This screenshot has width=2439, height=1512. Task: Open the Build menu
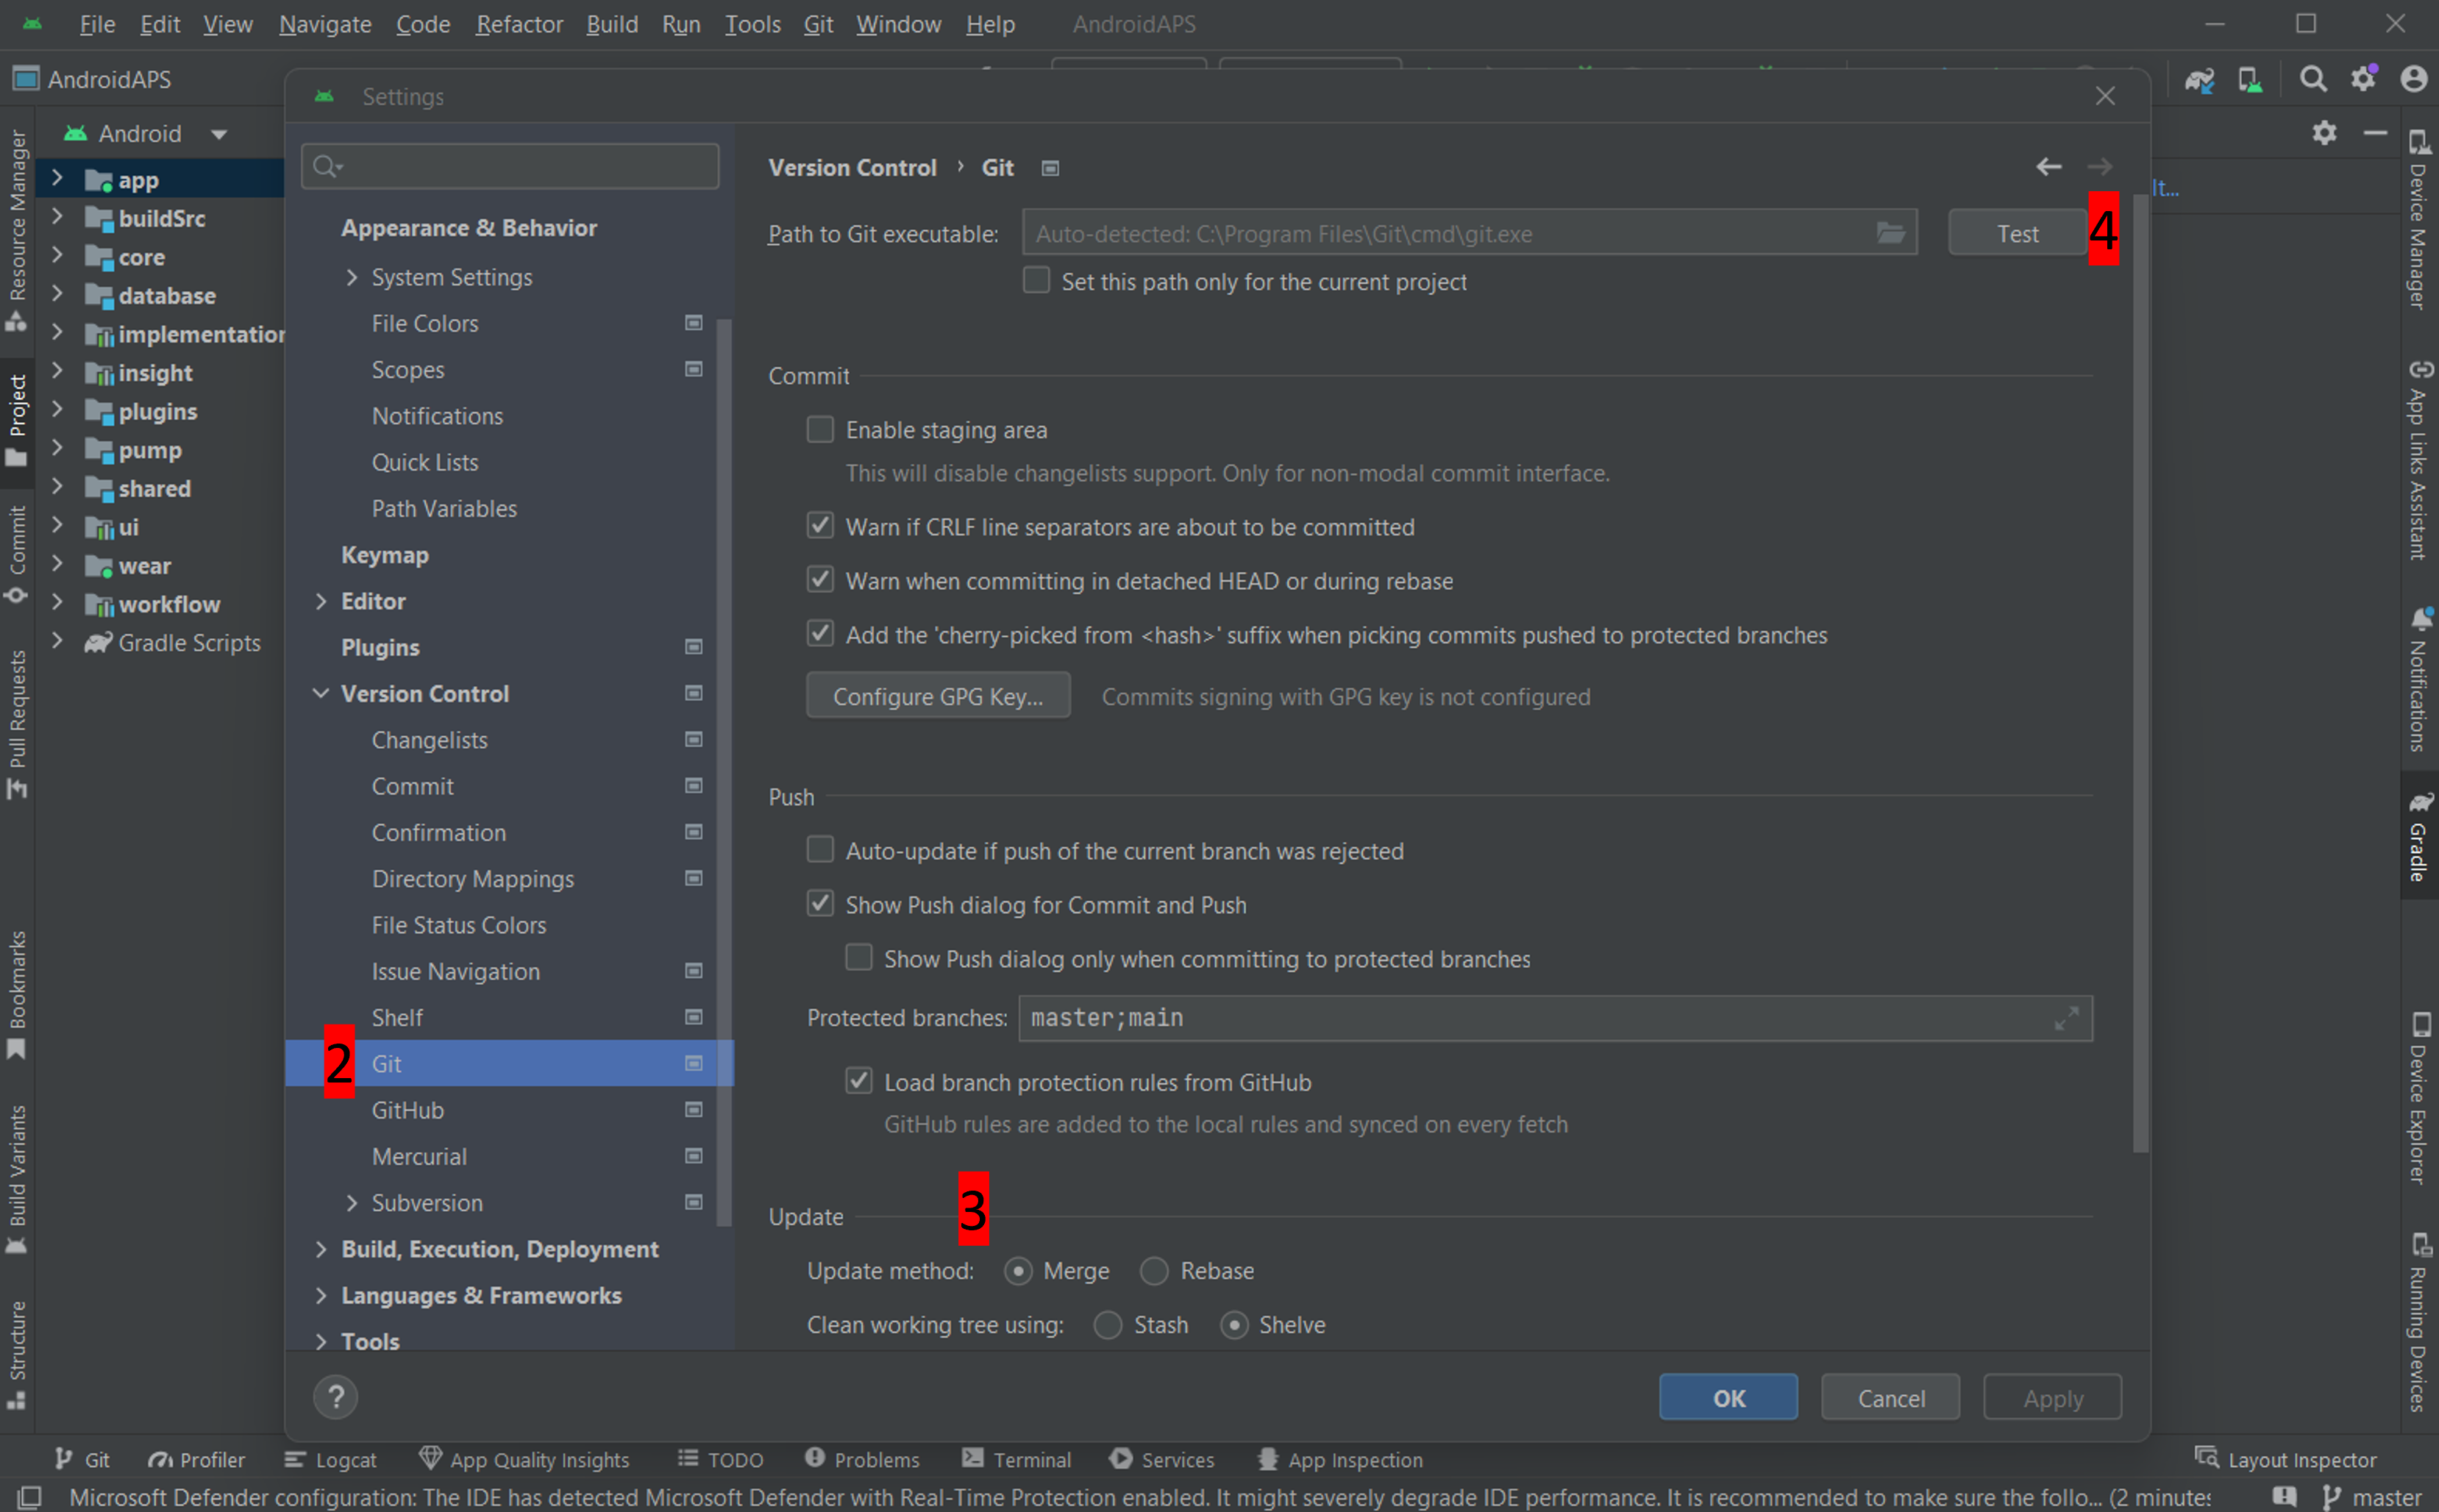[x=612, y=24]
